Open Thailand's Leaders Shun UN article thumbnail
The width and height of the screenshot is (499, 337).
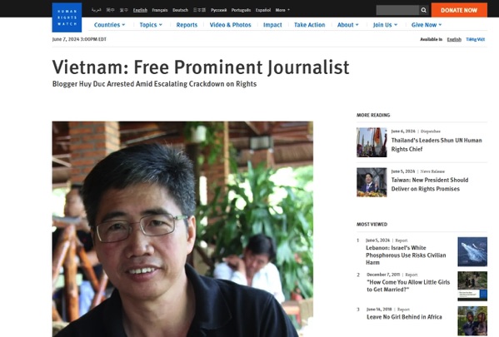coord(372,142)
